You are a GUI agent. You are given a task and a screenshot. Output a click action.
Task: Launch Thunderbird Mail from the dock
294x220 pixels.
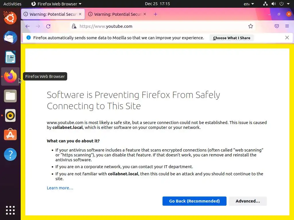[x=10, y=38]
